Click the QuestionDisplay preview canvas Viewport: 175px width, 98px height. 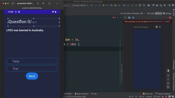pyautogui.click(x=148, y=59)
